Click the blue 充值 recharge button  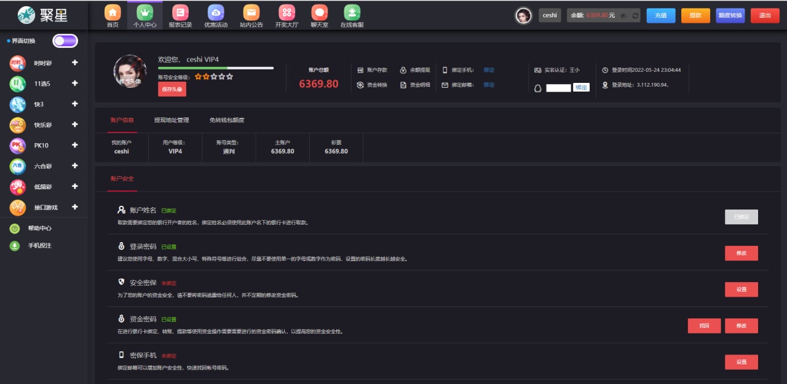[x=660, y=15]
